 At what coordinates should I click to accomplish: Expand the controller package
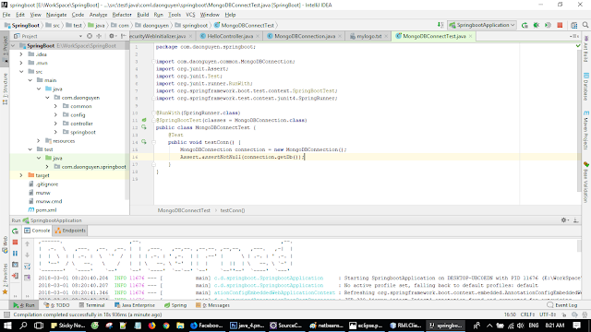coord(55,124)
